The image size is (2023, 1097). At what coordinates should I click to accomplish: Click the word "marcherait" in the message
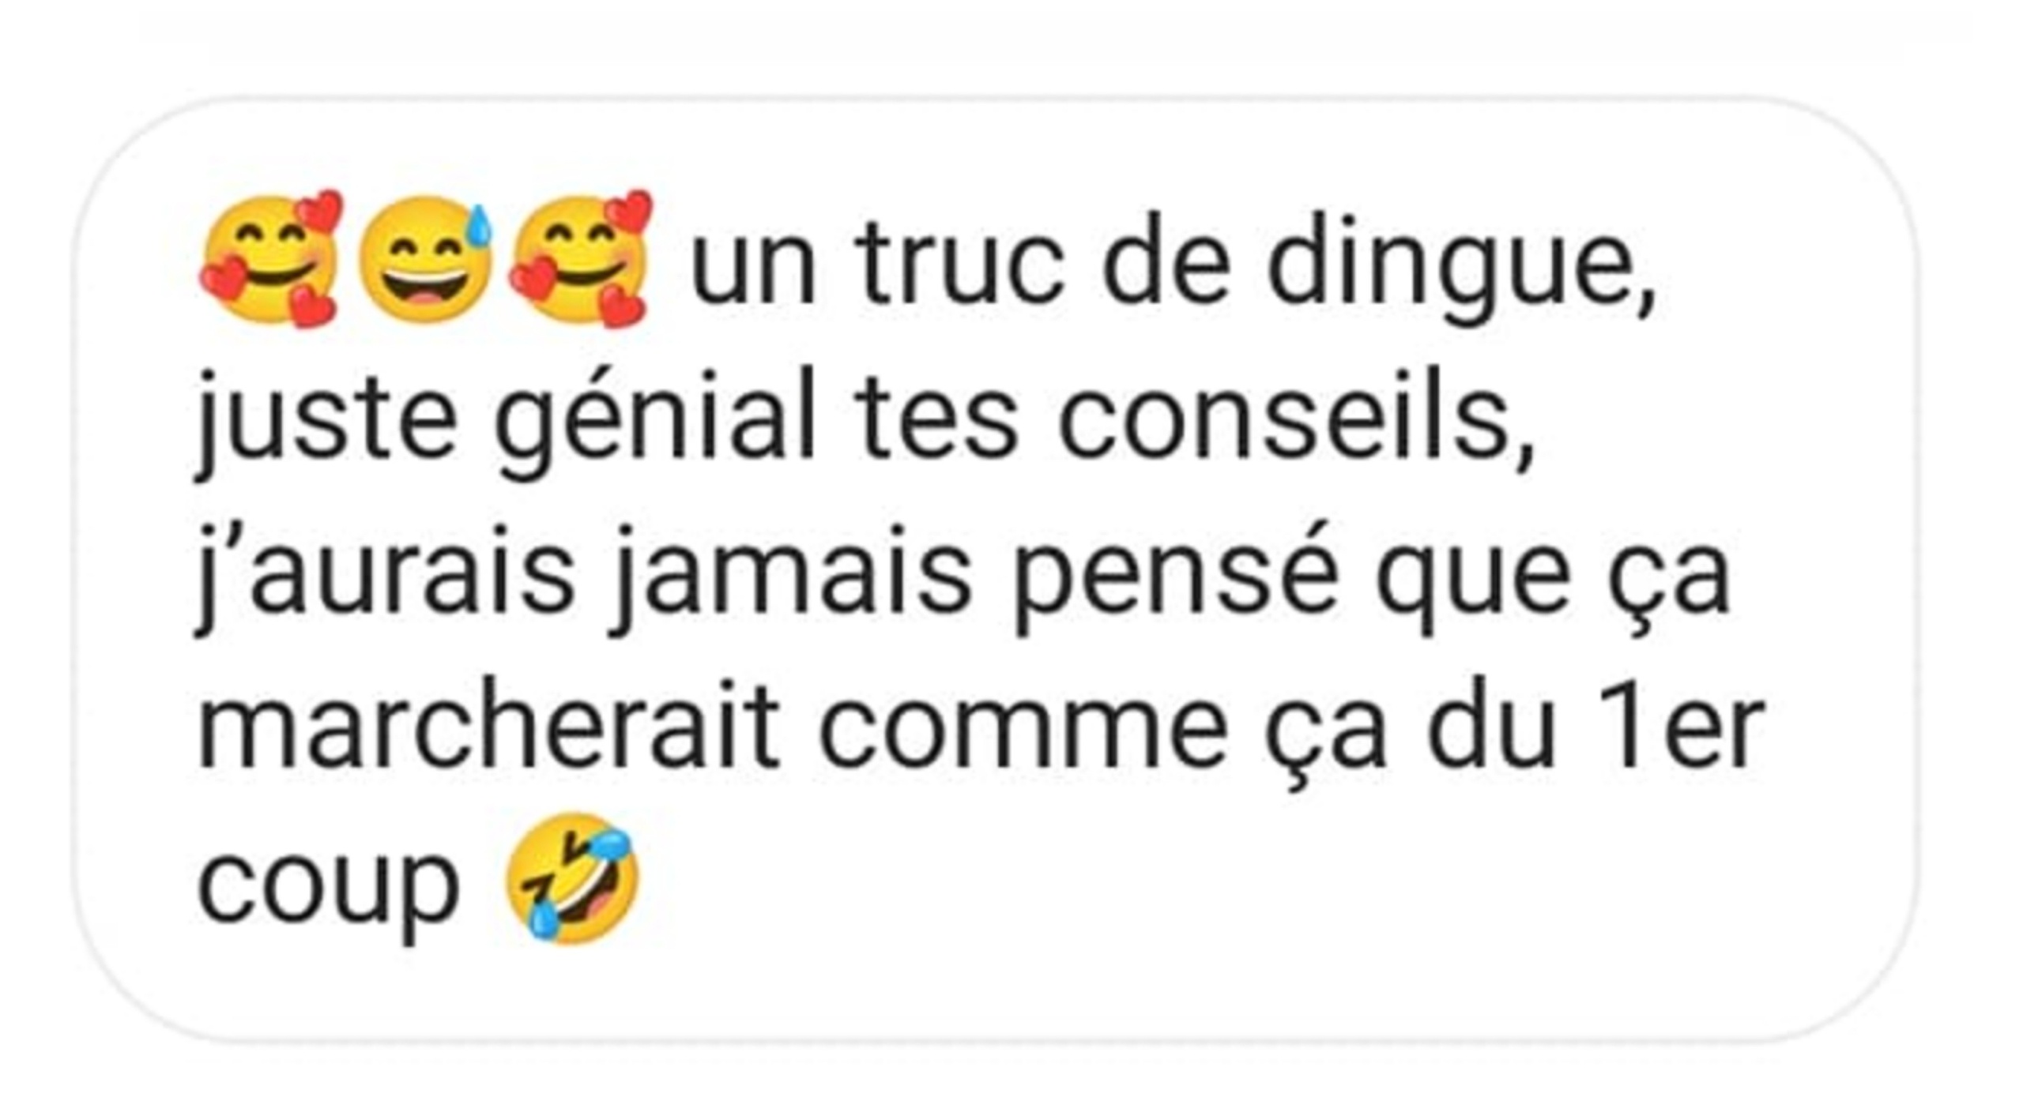pyautogui.click(x=488, y=731)
